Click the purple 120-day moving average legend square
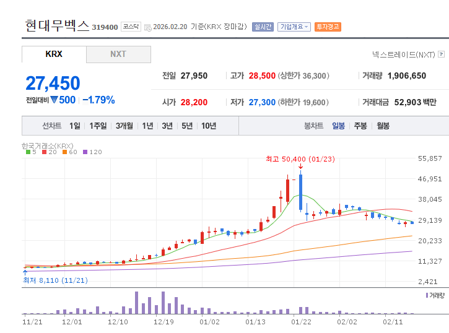Screen dimensions: 449x333 85,152
